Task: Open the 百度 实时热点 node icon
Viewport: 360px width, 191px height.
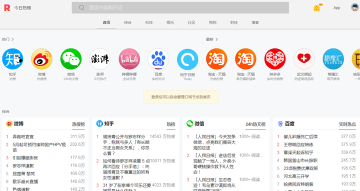Action: [x=158, y=59]
